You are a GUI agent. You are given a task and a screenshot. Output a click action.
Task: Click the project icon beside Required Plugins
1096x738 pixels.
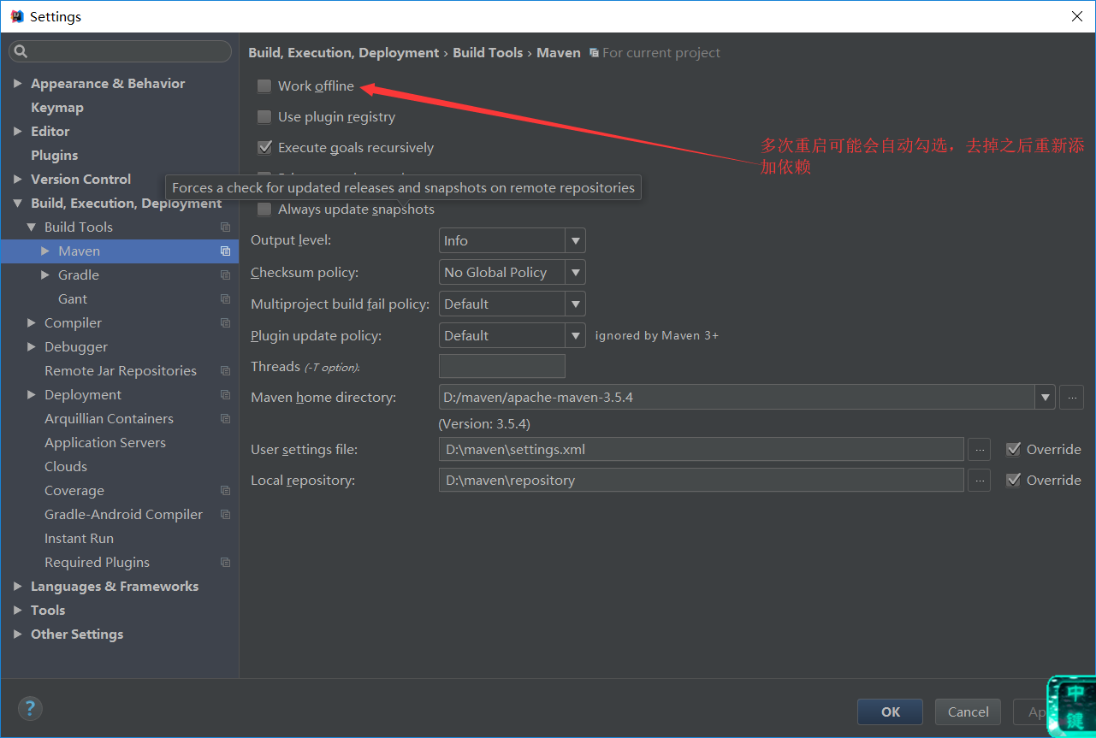pyautogui.click(x=225, y=563)
